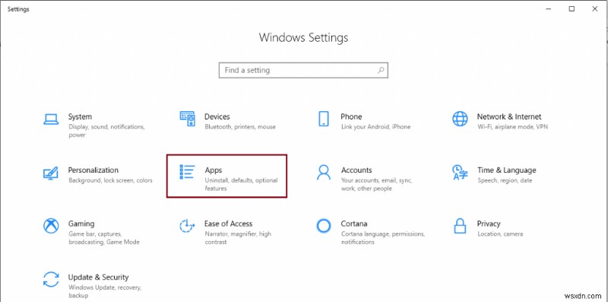Click the Update & Security title
Image resolution: width=608 pixels, height=302 pixels.
point(99,277)
